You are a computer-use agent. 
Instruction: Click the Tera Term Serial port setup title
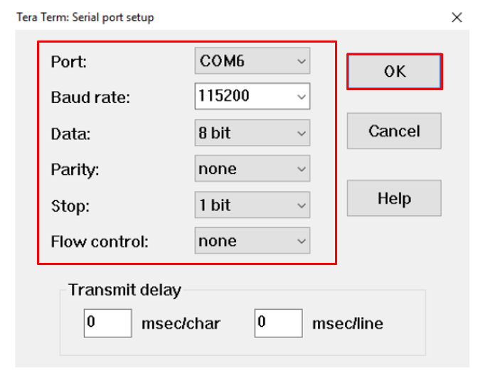point(85,17)
